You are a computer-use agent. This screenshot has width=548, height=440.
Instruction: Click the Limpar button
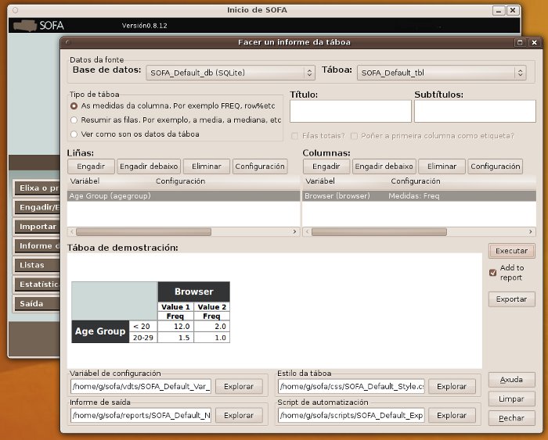[512, 399]
